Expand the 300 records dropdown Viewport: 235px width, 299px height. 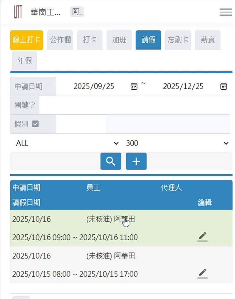[177, 143]
